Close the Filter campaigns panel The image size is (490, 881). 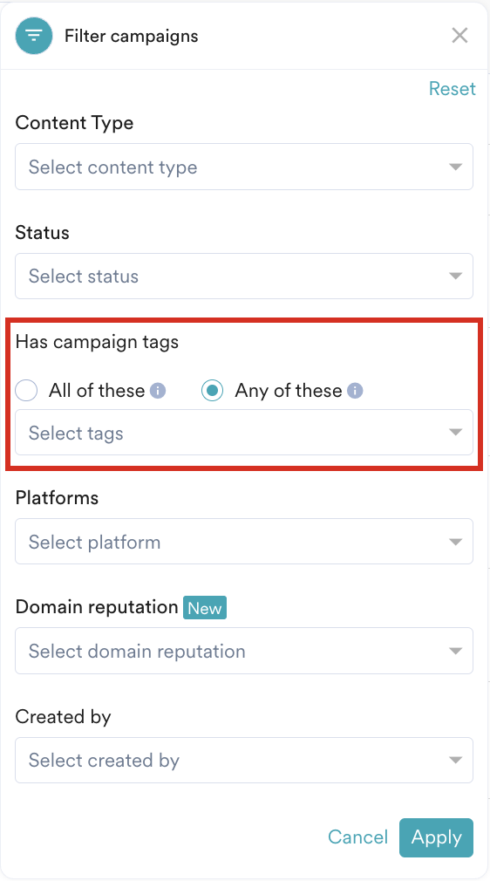[x=459, y=36]
